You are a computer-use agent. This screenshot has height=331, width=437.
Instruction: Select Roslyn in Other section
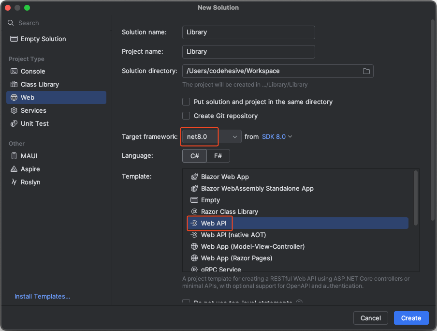point(56,182)
